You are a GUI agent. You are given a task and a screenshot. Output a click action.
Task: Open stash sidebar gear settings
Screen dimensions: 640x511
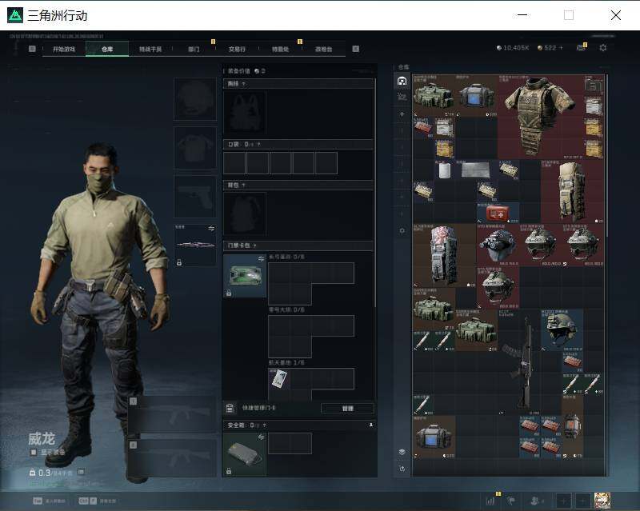click(x=402, y=230)
